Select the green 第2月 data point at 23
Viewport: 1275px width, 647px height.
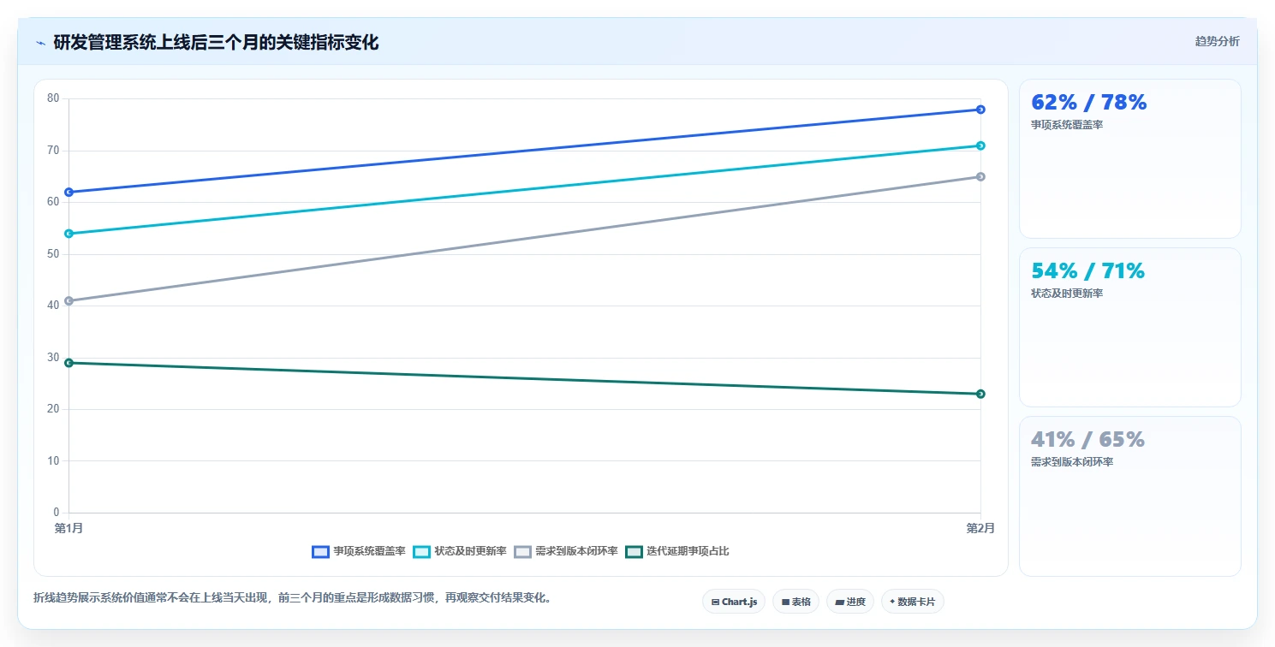coord(980,394)
